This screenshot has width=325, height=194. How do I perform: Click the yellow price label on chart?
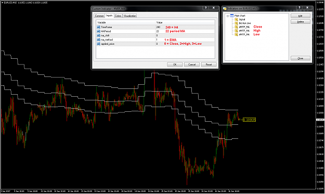[x=249, y=120]
